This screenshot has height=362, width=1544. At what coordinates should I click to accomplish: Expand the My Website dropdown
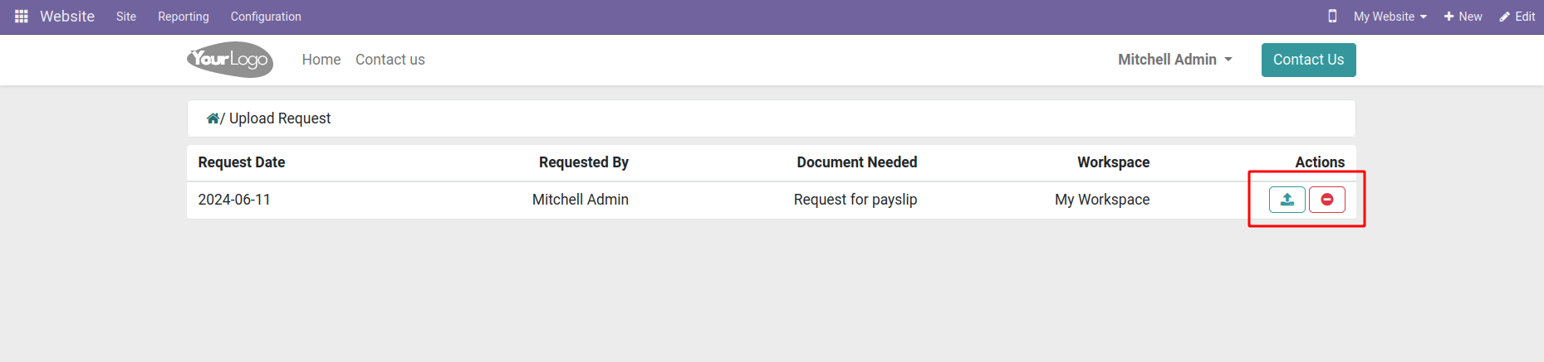tap(1390, 17)
